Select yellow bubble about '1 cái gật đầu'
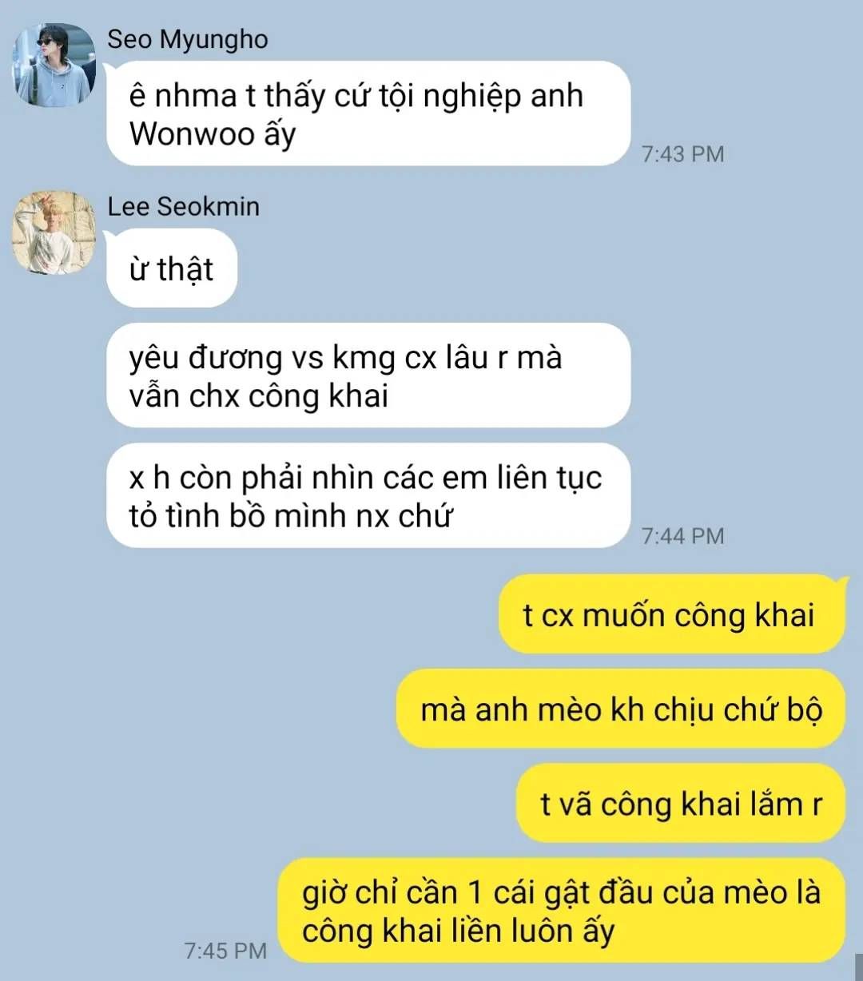This screenshot has width=863, height=981. (561, 911)
